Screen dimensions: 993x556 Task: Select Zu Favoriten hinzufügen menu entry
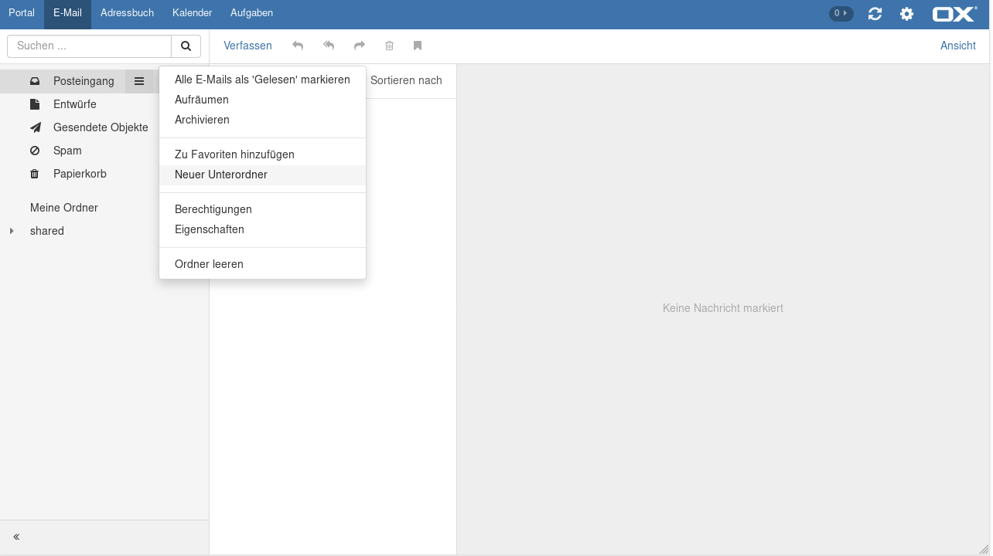click(234, 154)
